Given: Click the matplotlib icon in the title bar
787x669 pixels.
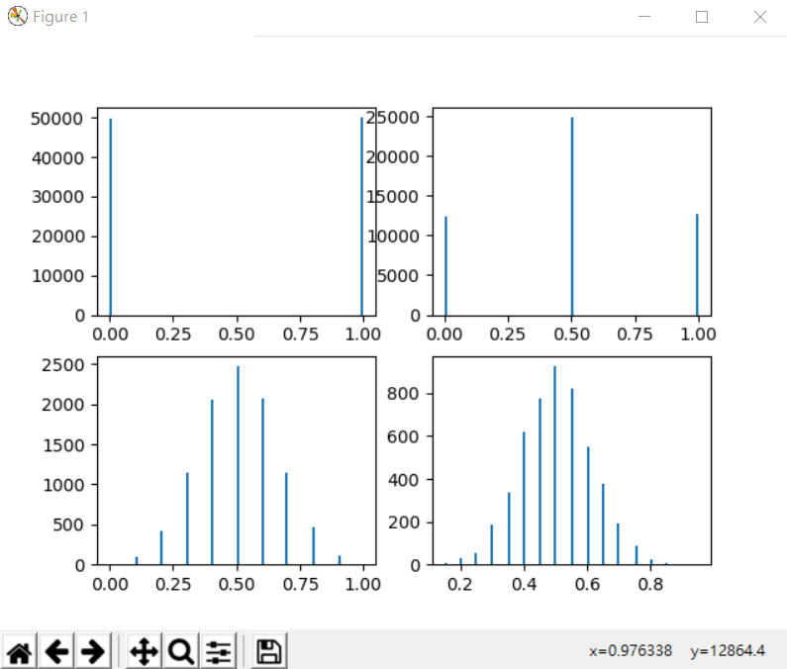Looking at the screenshot, I should click(17, 17).
